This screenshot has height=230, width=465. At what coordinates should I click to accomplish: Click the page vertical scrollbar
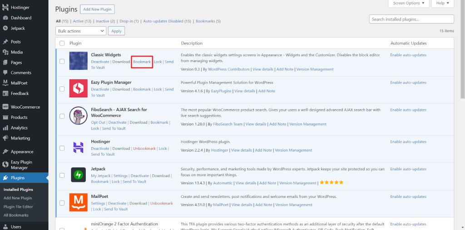(x=462, y=50)
